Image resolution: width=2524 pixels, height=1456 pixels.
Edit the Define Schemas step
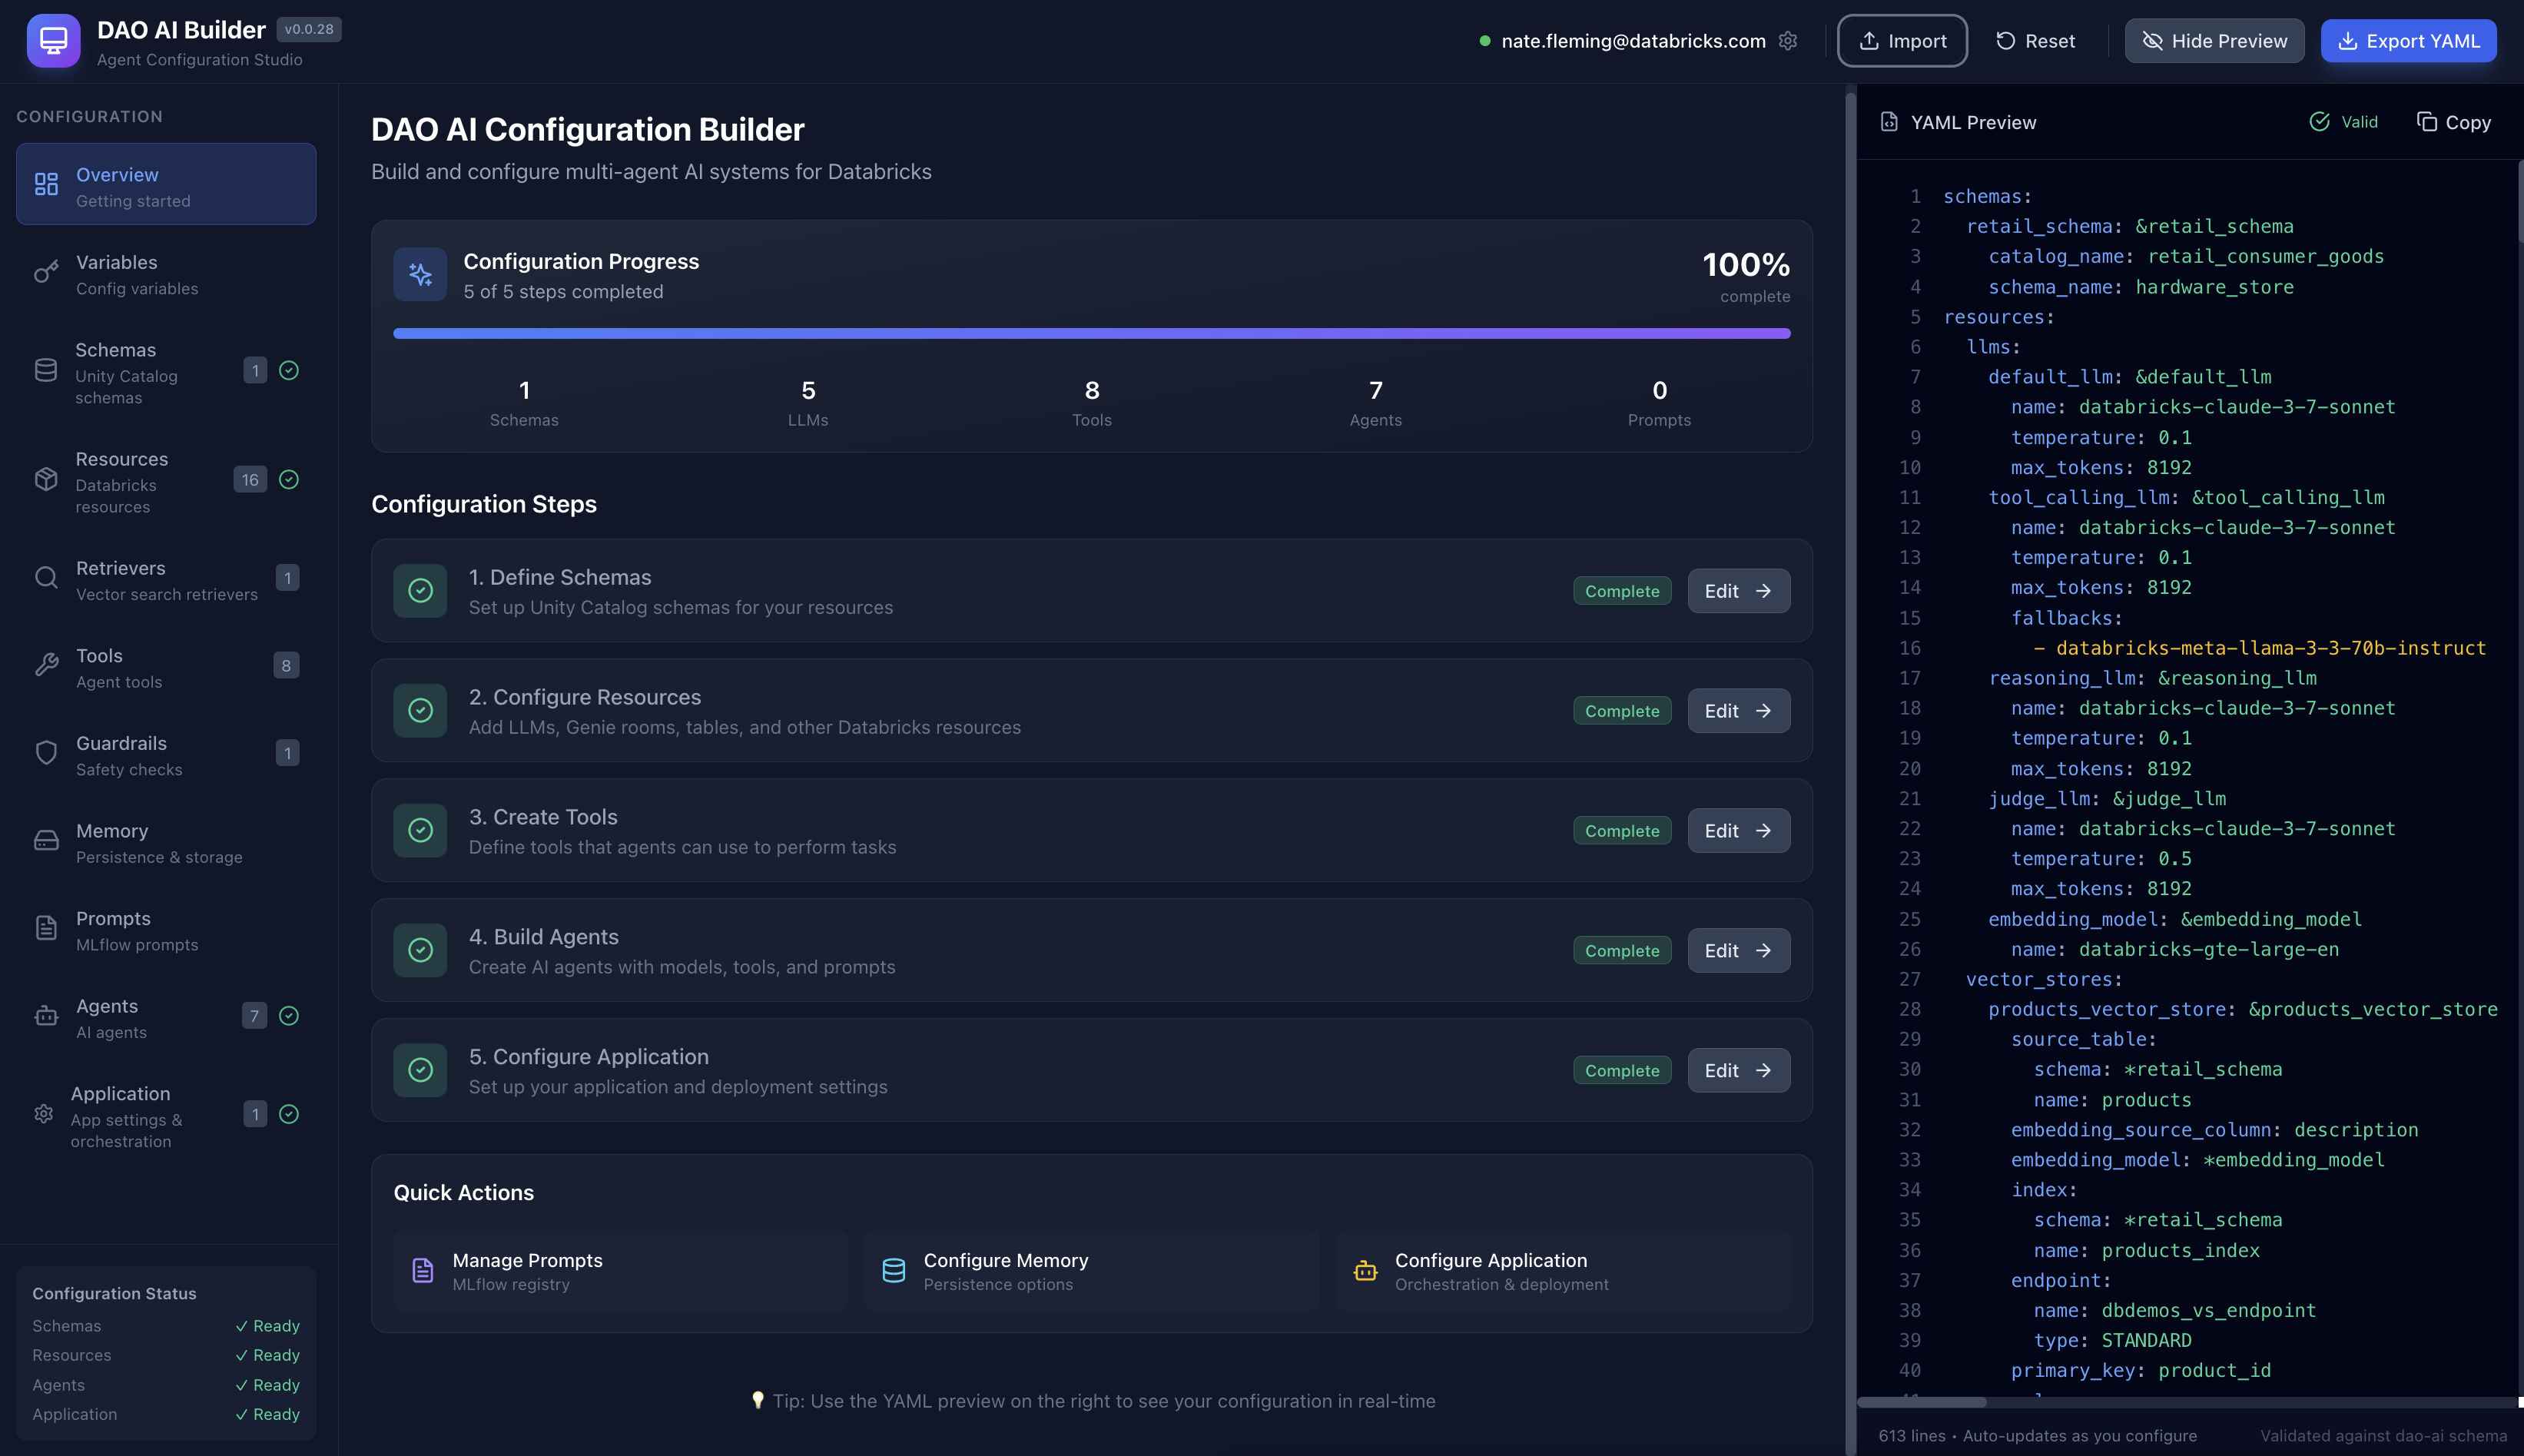click(x=1737, y=590)
